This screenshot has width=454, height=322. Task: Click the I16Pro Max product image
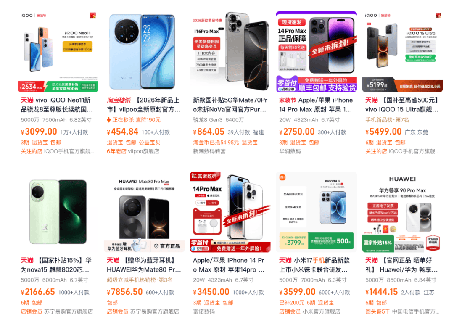[230, 52]
